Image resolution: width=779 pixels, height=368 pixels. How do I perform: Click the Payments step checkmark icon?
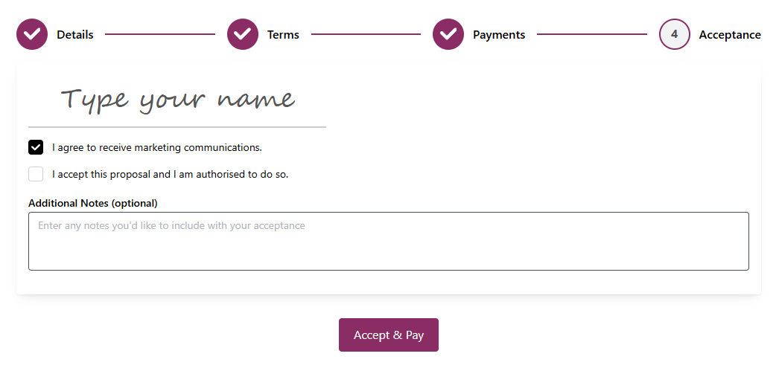point(448,34)
